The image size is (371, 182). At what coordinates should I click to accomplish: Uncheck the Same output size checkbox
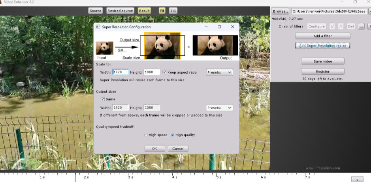(103, 99)
